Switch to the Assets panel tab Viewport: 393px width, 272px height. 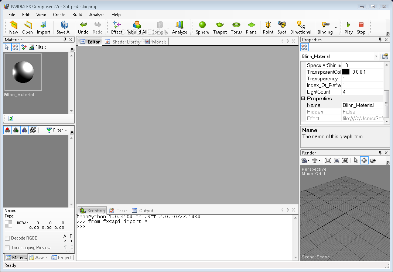coord(38,258)
